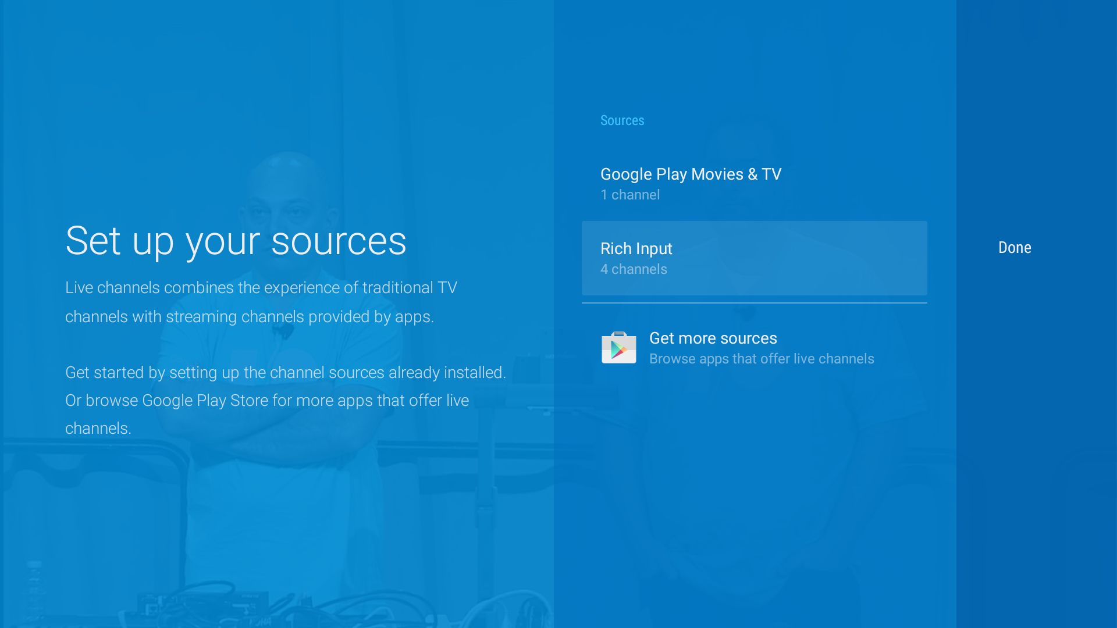Click the Google Play Store bag icon
This screenshot has height=628, width=1117.
[618, 348]
